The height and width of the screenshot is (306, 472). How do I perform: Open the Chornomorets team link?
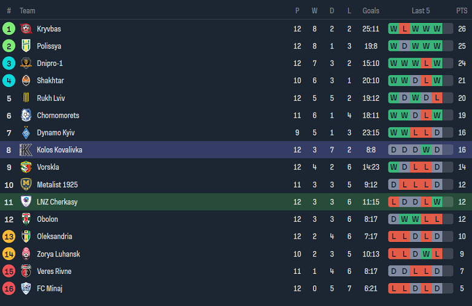click(57, 116)
